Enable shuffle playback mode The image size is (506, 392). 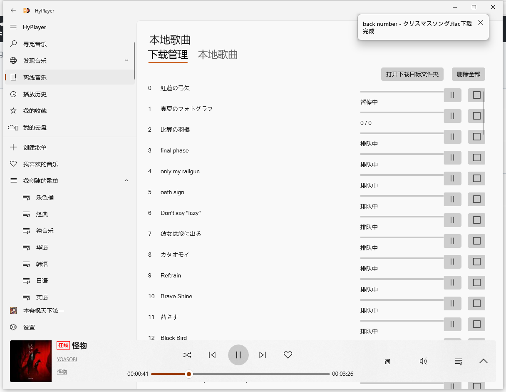(187, 355)
